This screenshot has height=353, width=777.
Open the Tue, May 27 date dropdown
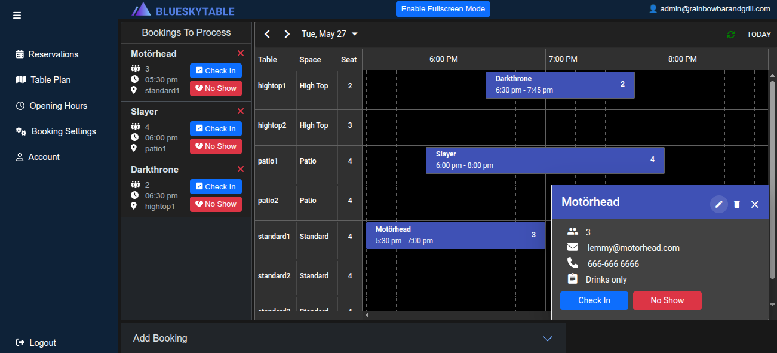pos(330,34)
